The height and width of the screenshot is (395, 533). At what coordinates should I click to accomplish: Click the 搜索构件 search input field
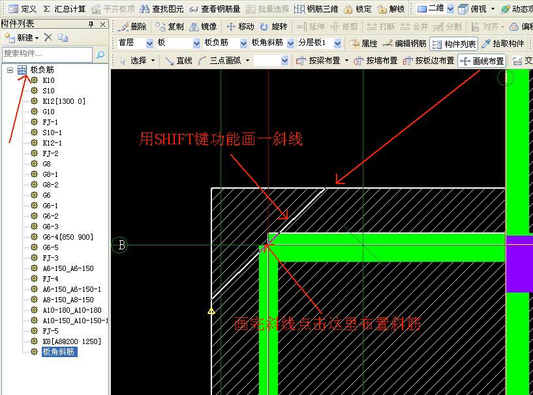(48, 54)
